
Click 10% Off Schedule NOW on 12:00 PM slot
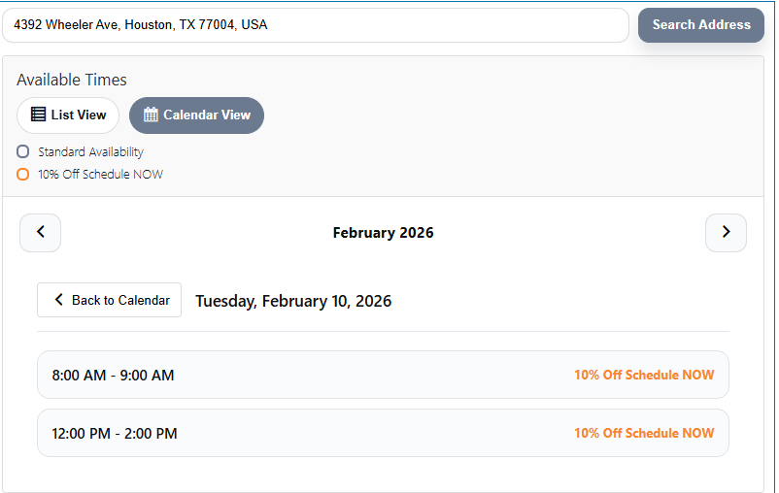[643, 433]
